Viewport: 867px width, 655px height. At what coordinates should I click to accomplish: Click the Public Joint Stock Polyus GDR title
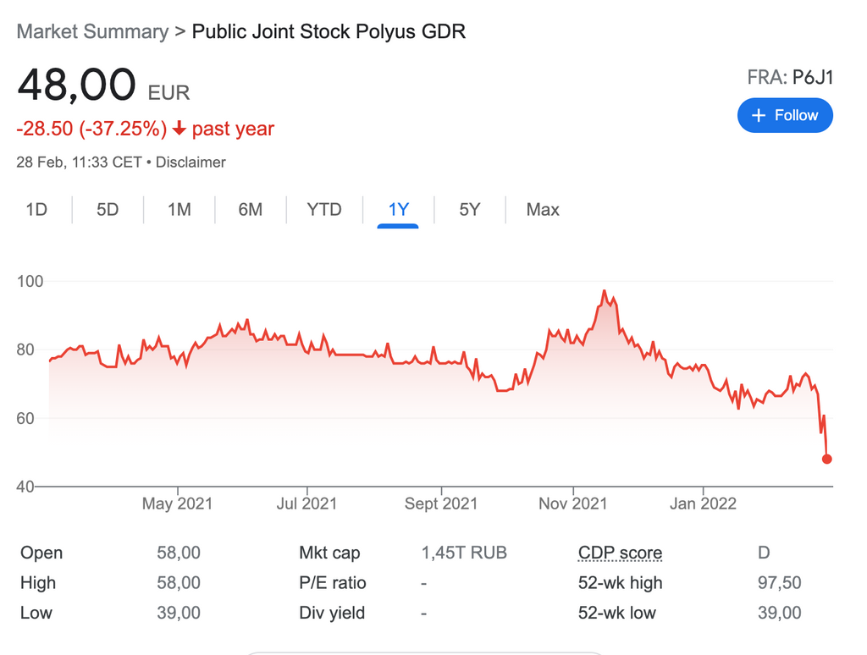coord(329,31)
